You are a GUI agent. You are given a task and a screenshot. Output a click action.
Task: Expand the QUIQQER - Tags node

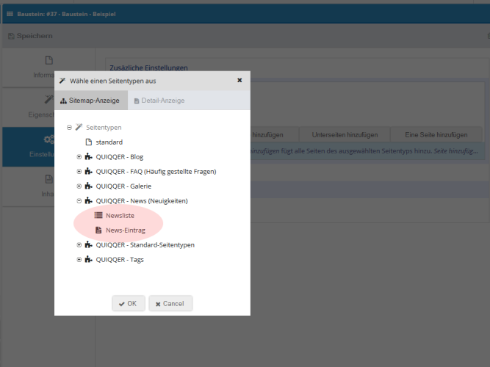79,260
